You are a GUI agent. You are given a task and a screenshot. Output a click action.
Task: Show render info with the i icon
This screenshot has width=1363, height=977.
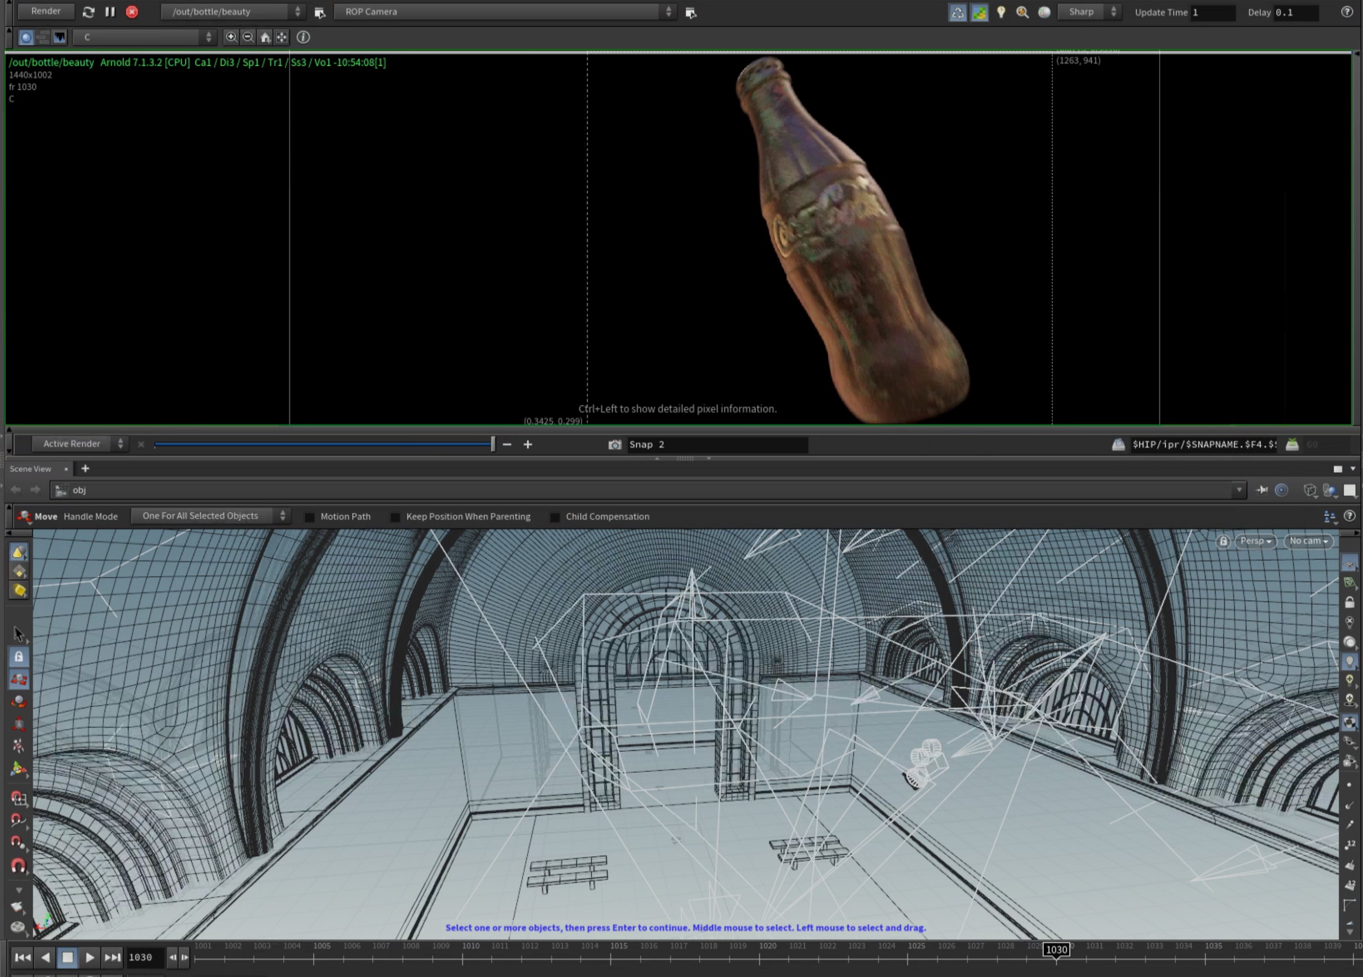(x=303, y=37)
